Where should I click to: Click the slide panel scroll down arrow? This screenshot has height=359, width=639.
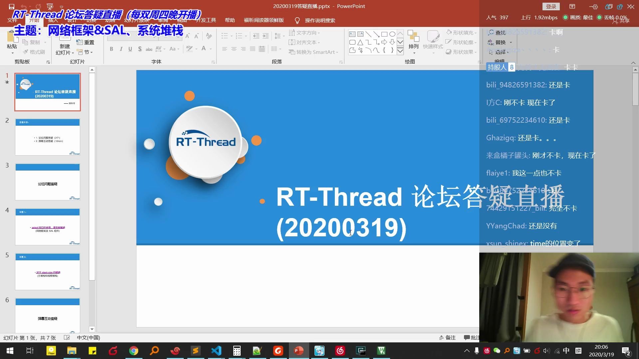coord(92,329)
